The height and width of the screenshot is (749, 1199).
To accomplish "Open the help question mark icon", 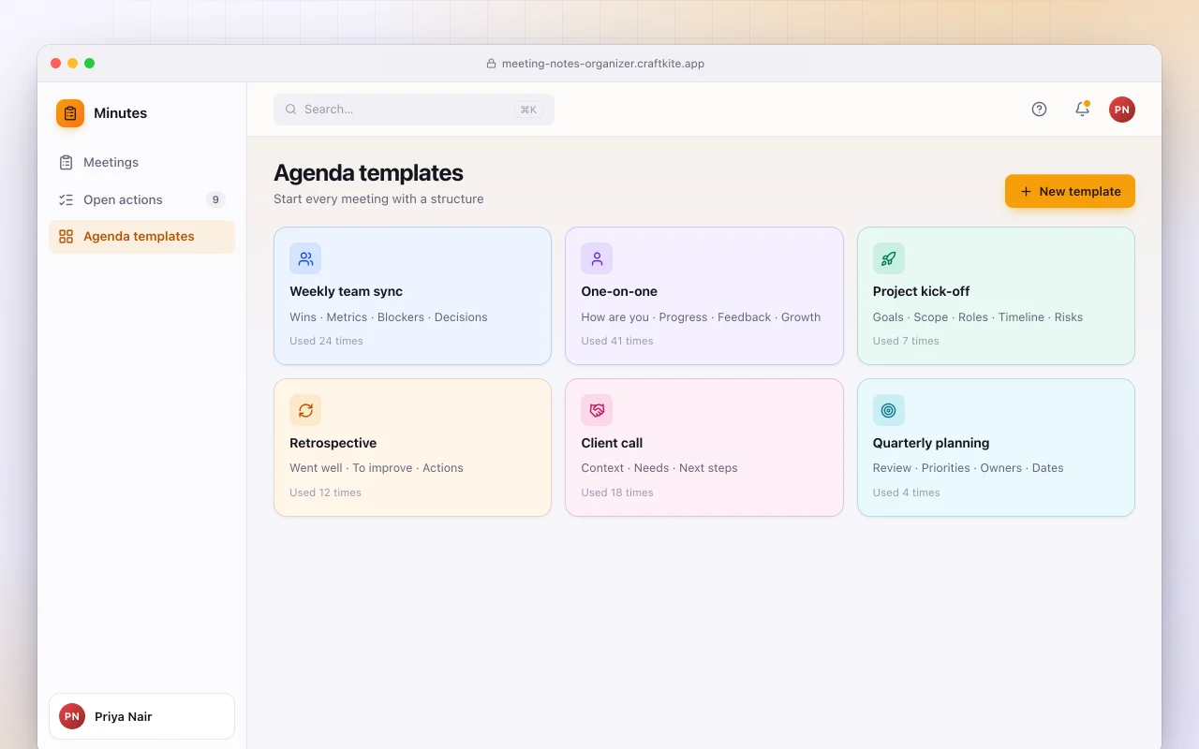I will coord(1039,110).
